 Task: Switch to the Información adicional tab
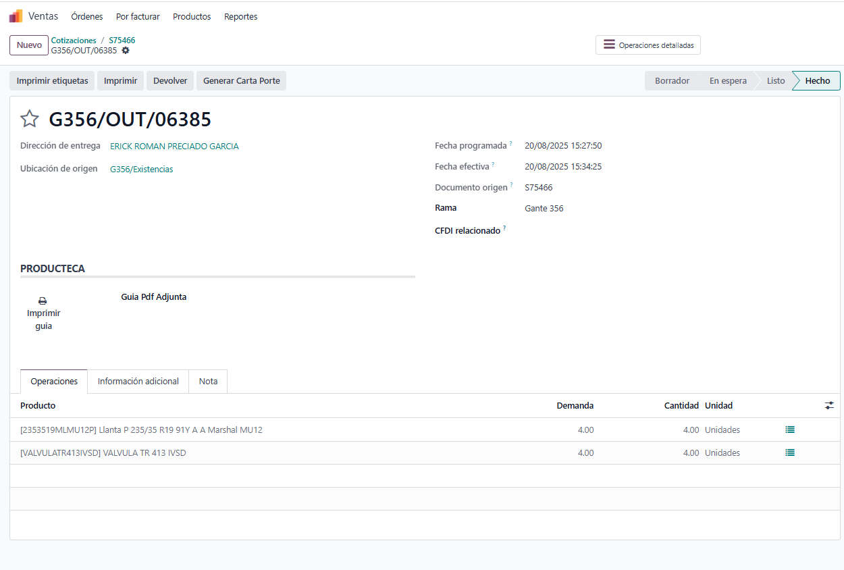pyautogui.click(x=138, y=382)
